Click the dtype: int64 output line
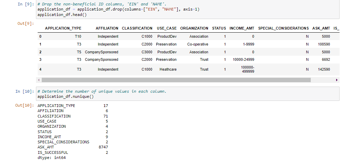The image size is (345, 163). pyautogui.click(x=52, y=158)
